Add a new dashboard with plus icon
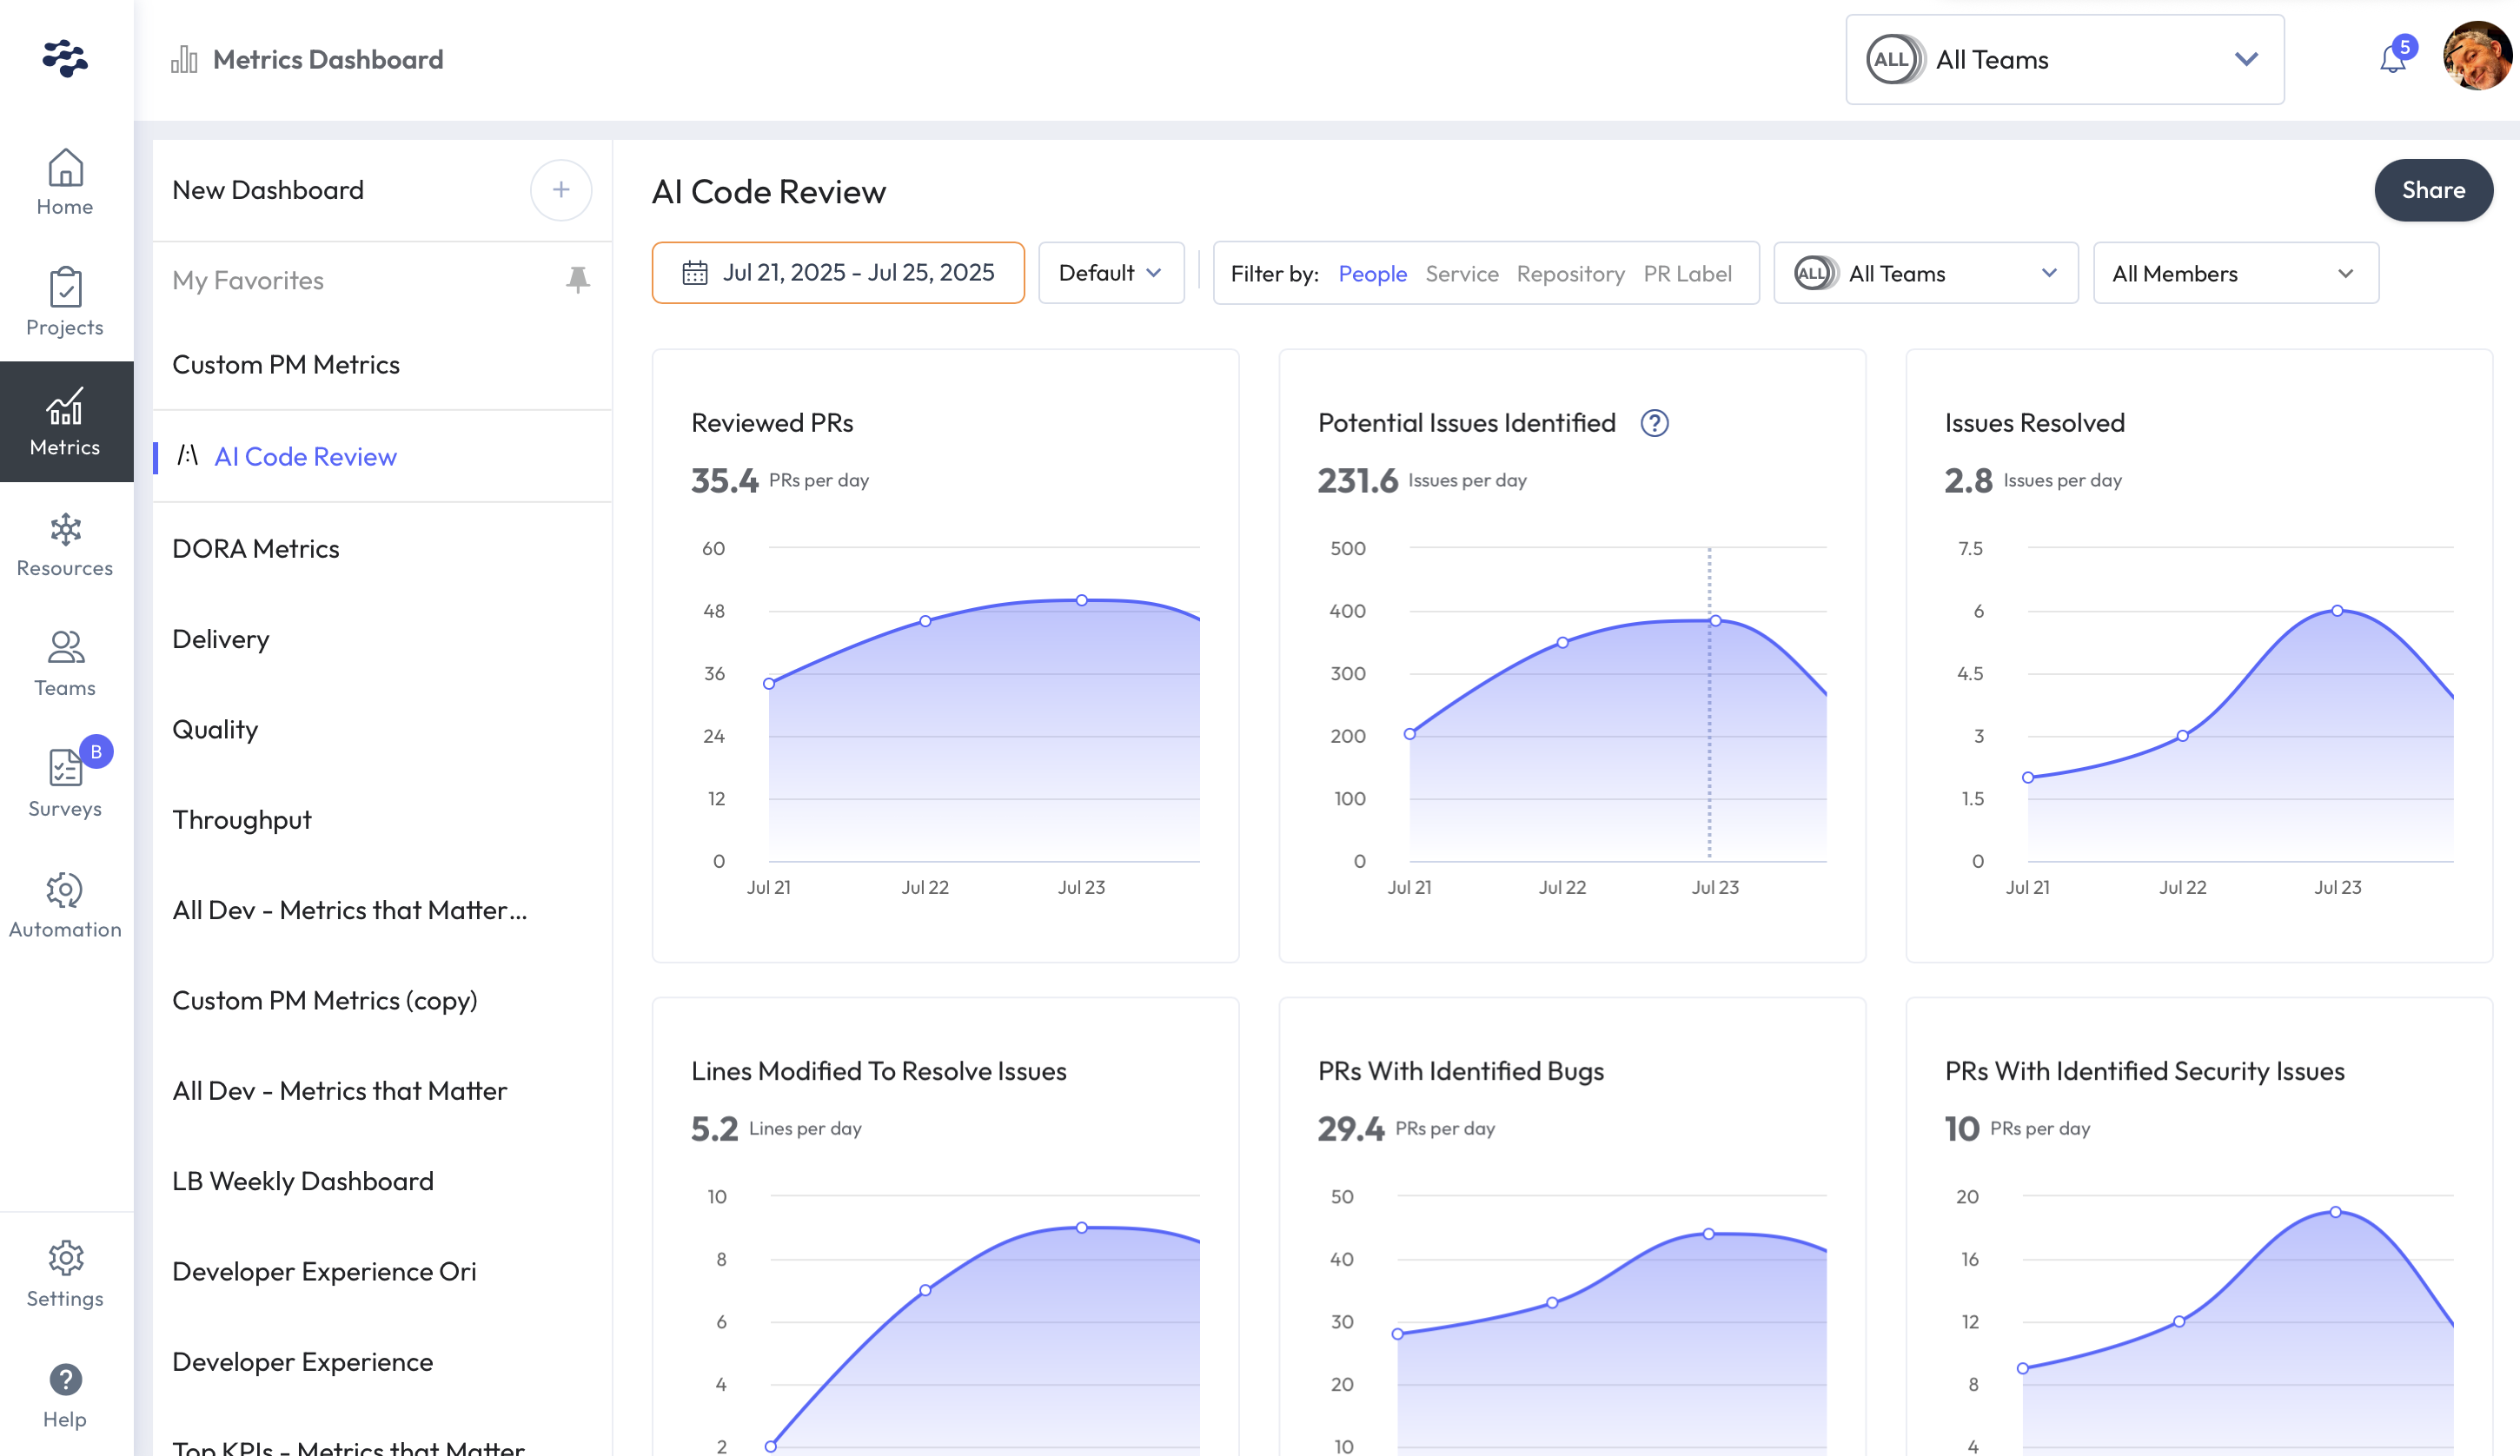Screen dimensions: 2520x1456 (x=561, y=190)
